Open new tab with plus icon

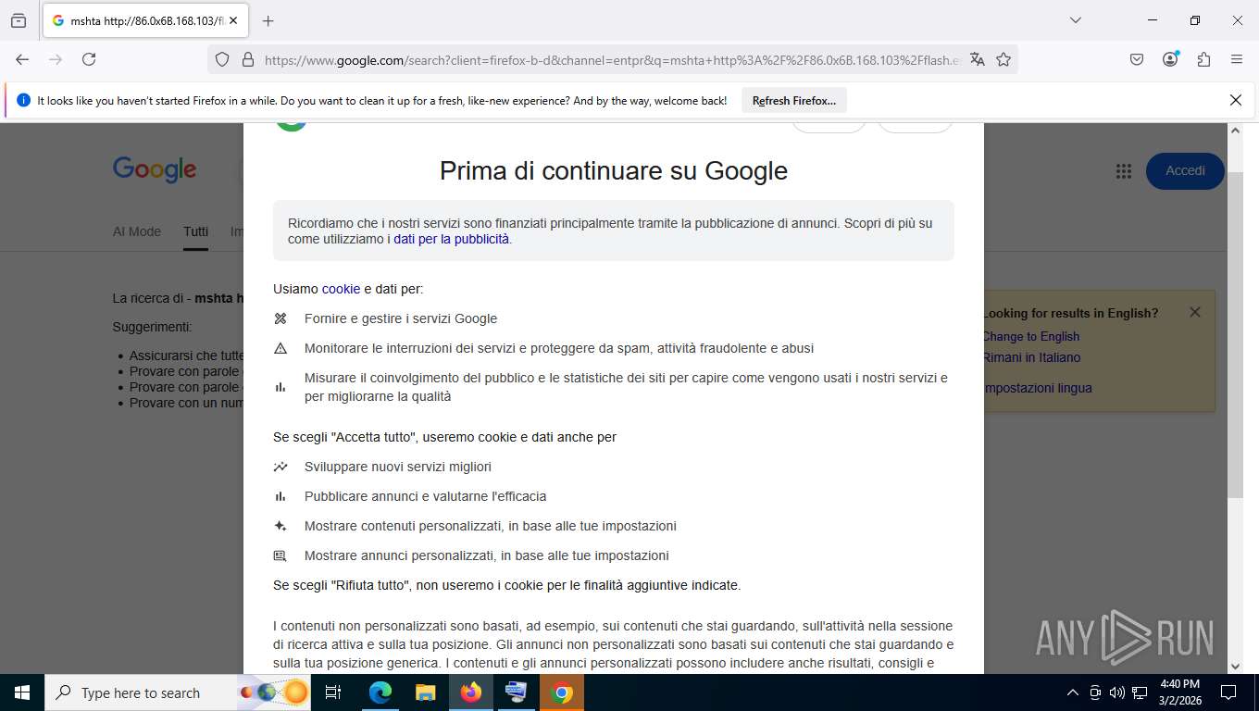coord(268,20)
